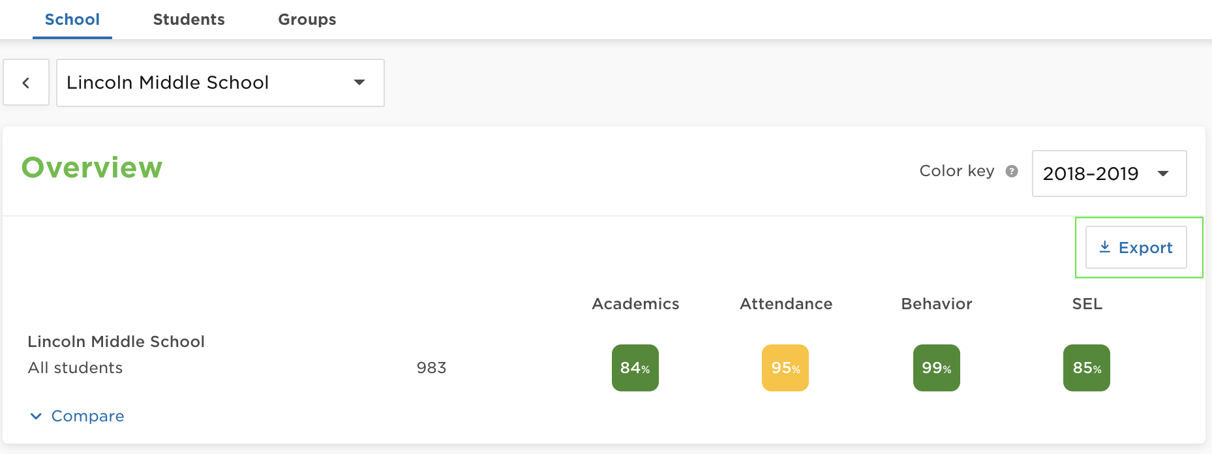Image resolution: width=1212 pixels, height=454 pixels.
Task: Click the chevron icon beside Compare
Action: coord(36,416)
